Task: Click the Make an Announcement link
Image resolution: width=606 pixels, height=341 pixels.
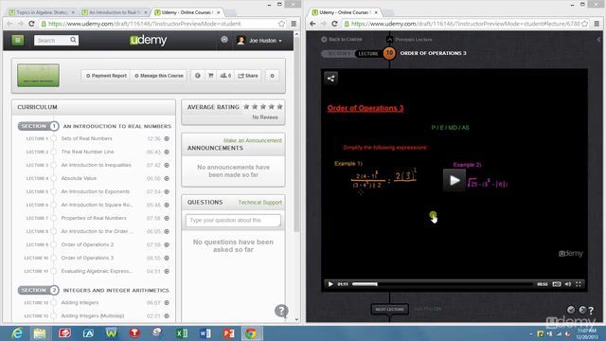Action: pos(253,140)
